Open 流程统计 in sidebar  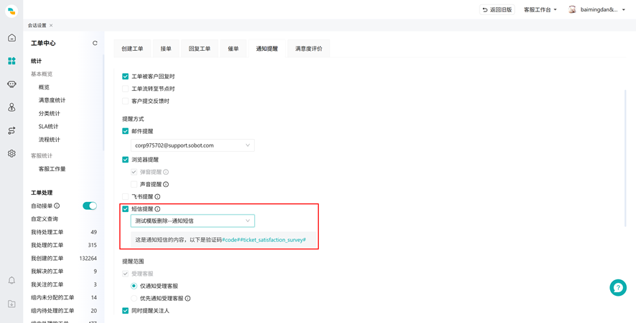(x=49, y=140)
